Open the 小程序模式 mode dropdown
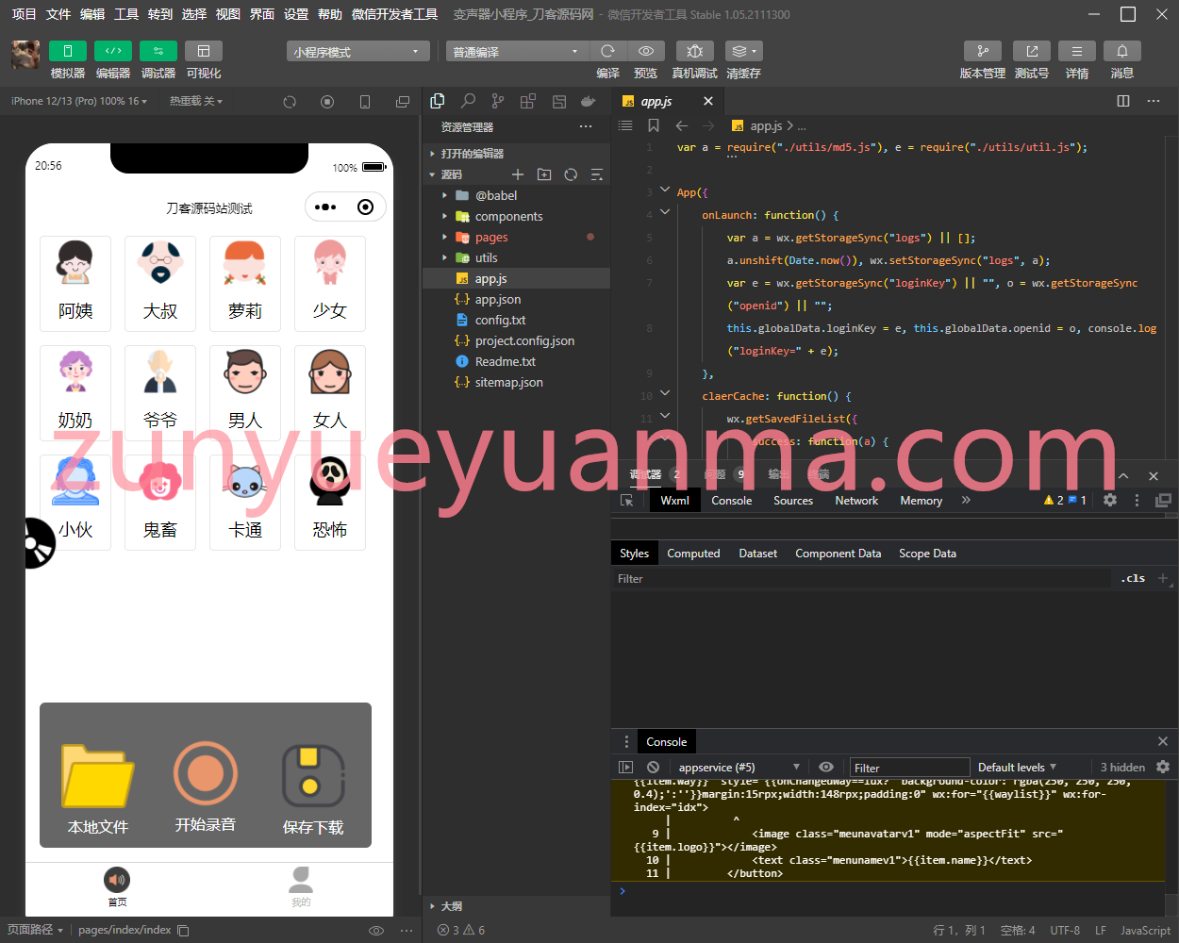 (x=358, y=52)
